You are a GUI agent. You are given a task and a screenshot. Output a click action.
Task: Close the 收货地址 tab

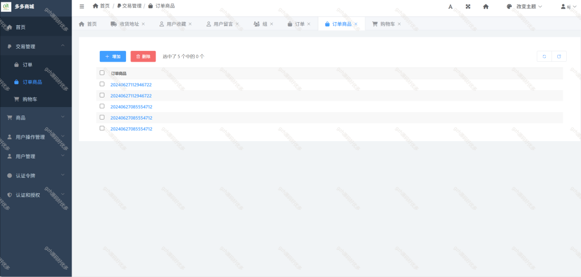(x=143, y=24)
